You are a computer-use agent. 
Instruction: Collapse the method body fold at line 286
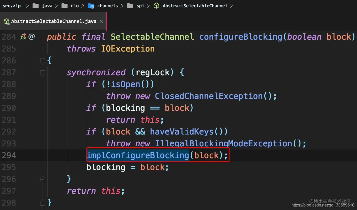(43, 61)
